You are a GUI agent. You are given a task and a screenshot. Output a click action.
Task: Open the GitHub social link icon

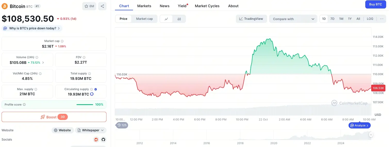click(103, 140)
